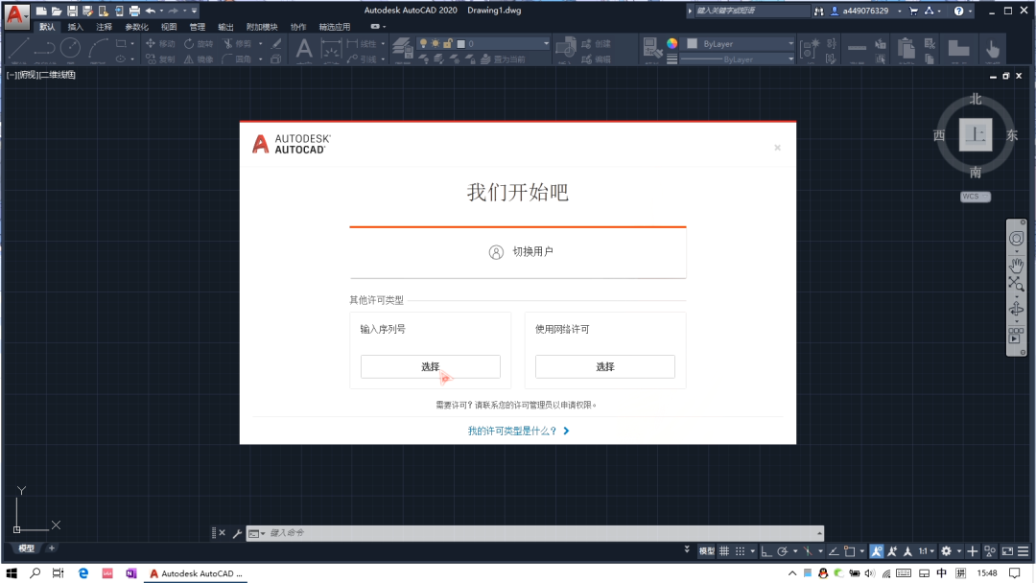Click the Dimension tool icon

pyautogui.click(x=330, y=49)
